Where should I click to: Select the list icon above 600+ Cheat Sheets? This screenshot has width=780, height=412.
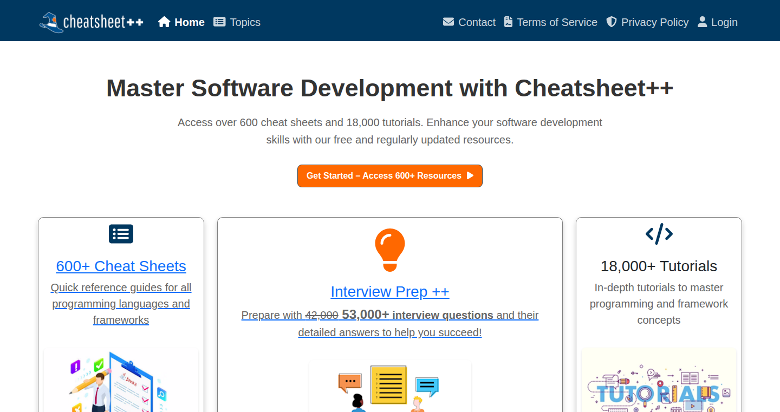coord(121,234)
